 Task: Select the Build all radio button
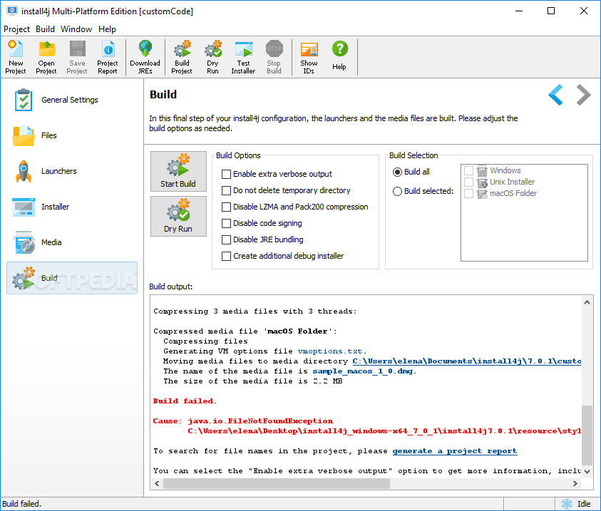tap(397, 172)
